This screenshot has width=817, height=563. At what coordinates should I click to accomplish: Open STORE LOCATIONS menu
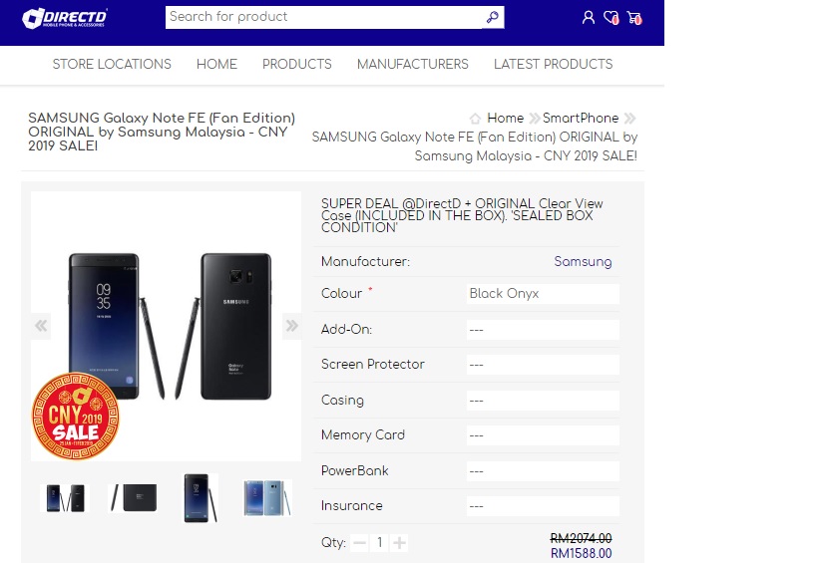point(112,64)
